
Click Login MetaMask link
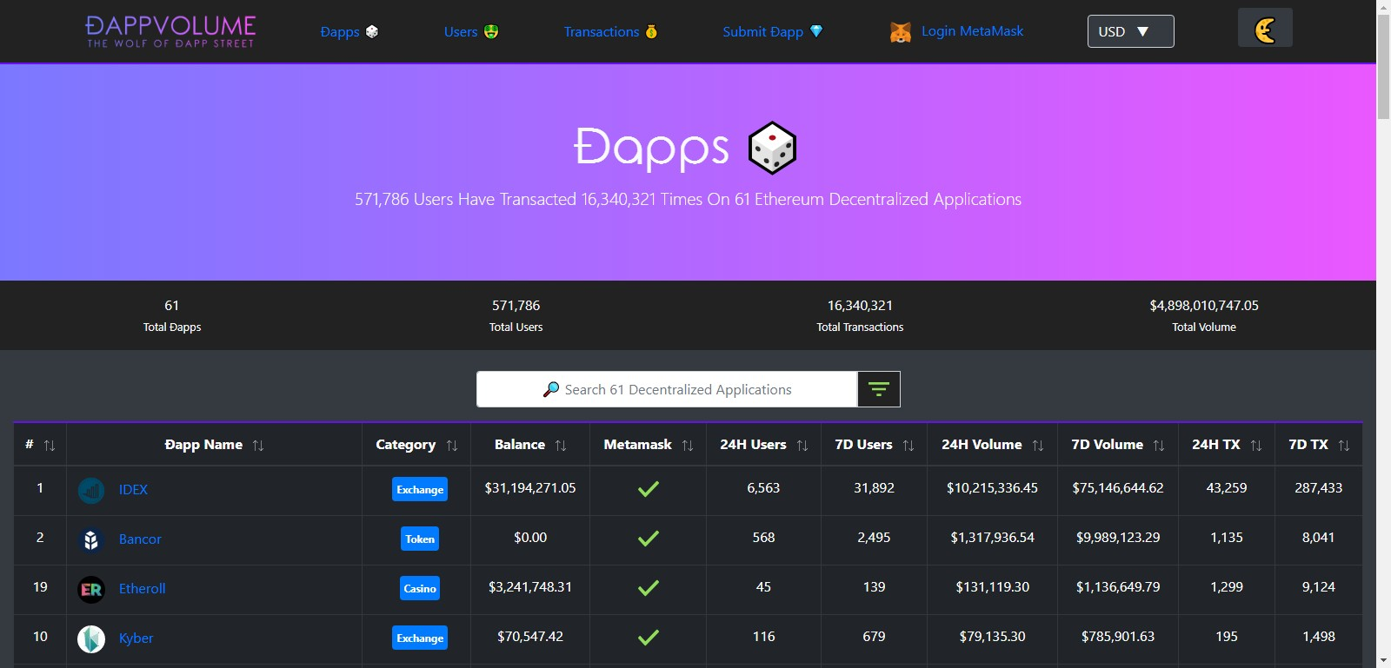click(972, 31)
